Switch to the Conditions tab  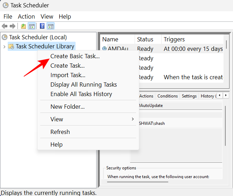(168, 96)
